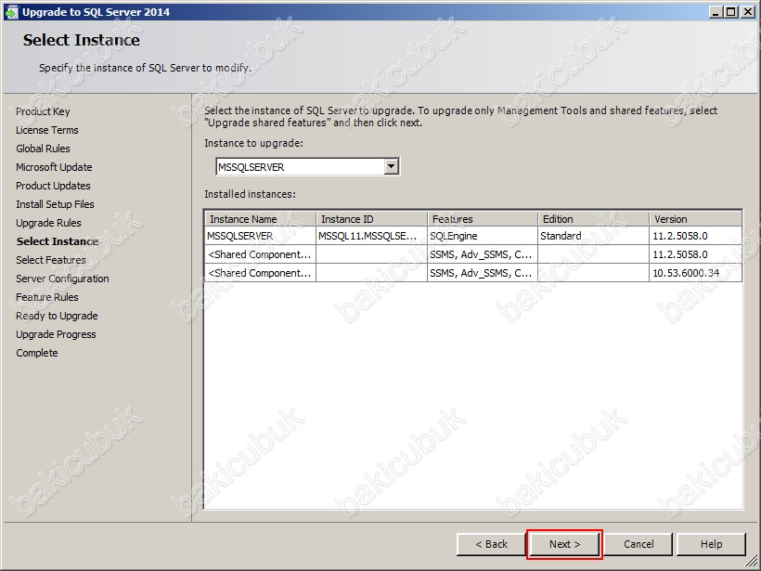Click the Shared Components name in 10.53.6000.34 row
This screenshot has height=571, width=761.
point(261,273)
